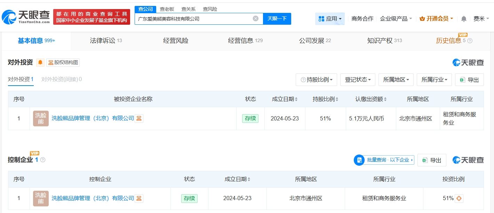
Task: Open the 所属行业 filter dropdown
Action: coord(434,79)
